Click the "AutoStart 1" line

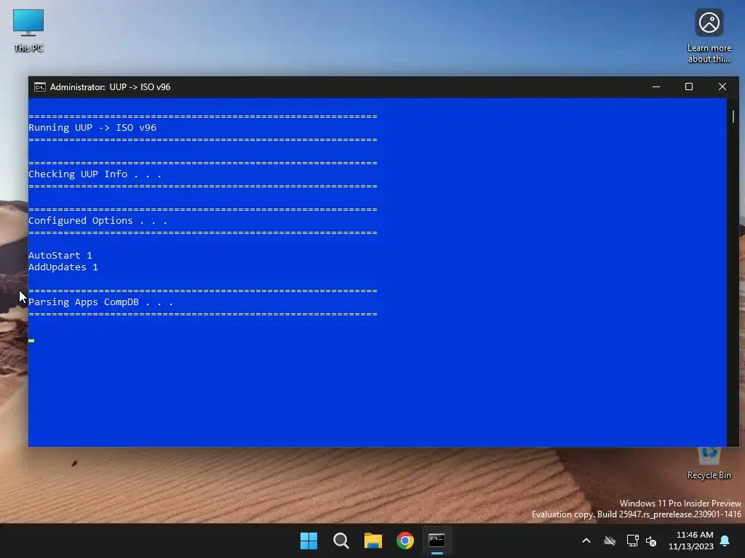pyautogui.click(x=60, y=255)
